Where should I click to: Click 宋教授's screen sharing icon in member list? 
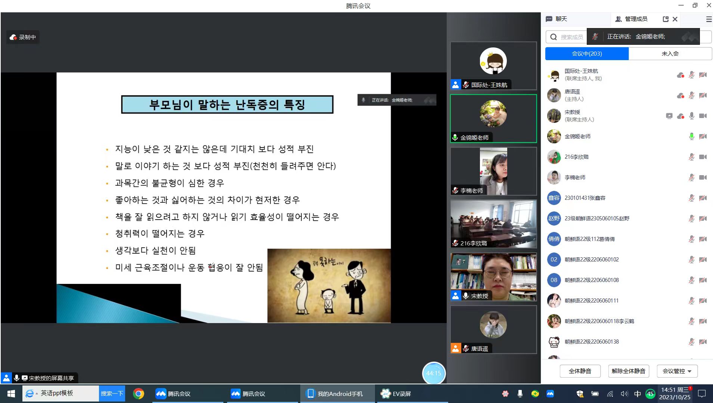669,116
